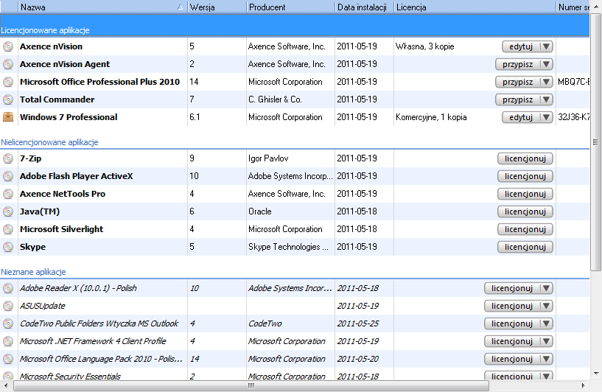Click the disc icon beside Axence nVision Agent
This screenshot has width=602, height=392.
8,64
